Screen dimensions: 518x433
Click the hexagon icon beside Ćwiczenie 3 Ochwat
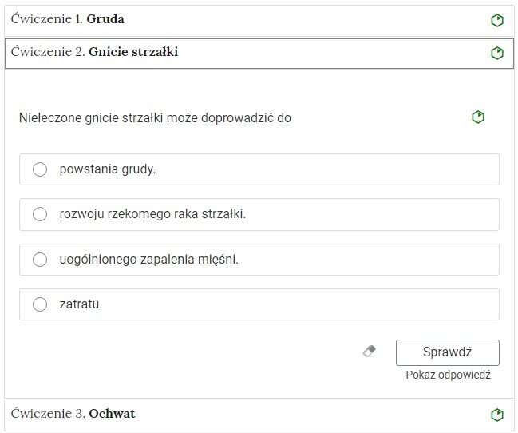click(x=497, y=415)
